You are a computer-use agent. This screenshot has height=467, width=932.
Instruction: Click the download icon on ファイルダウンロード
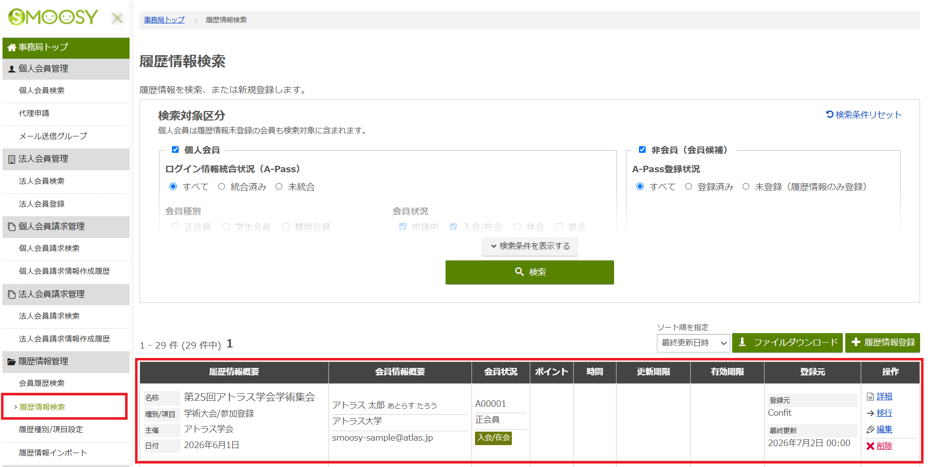tap(742, 343)
